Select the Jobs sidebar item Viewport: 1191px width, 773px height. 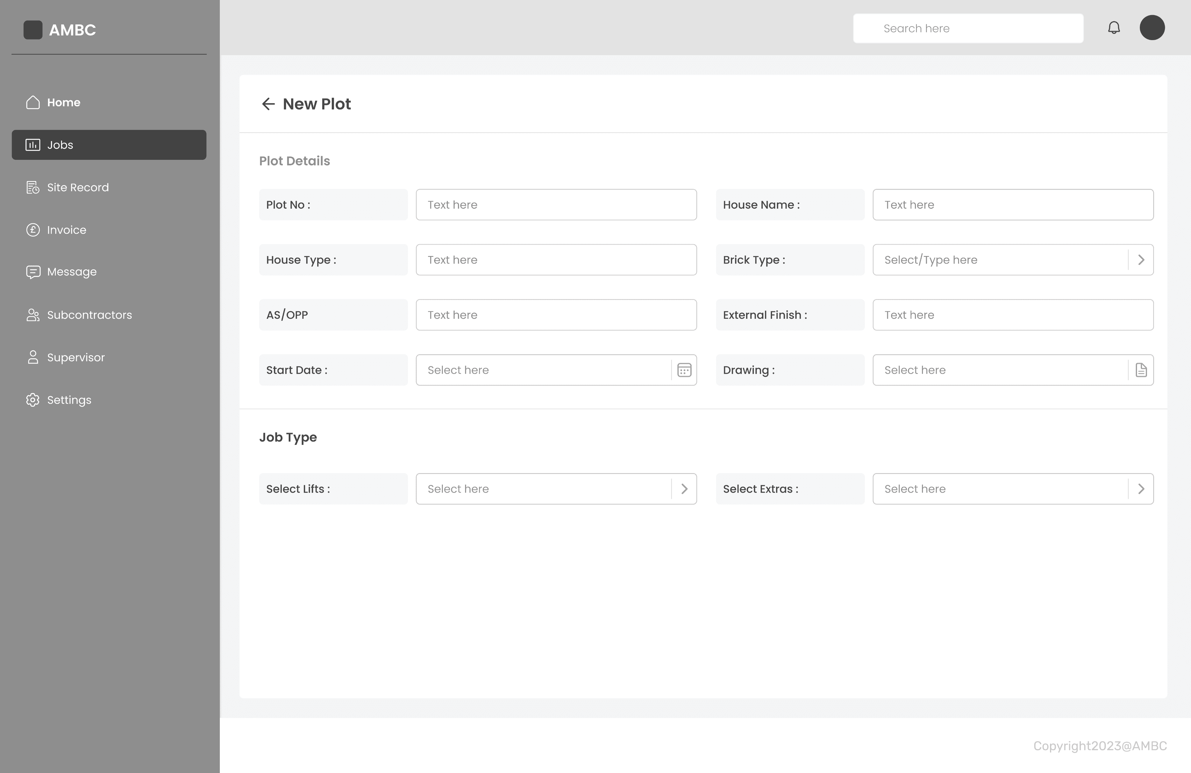click(109, 145)
